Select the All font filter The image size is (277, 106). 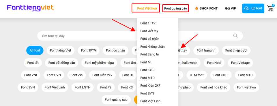[x=35, y=50]
